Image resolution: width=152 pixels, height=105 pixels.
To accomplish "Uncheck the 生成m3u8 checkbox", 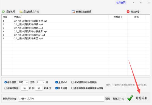I will pyautogui.click(x=57, y=82).
